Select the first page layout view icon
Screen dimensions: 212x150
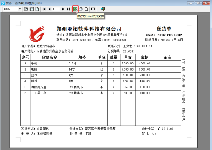(x=26, y=9)
